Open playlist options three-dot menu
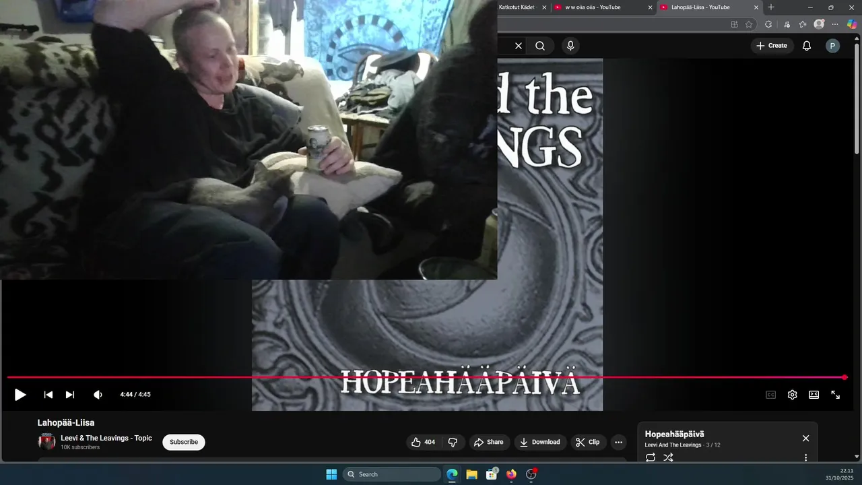Viewport: 862px width, 485px height. (x=805, y=457)
